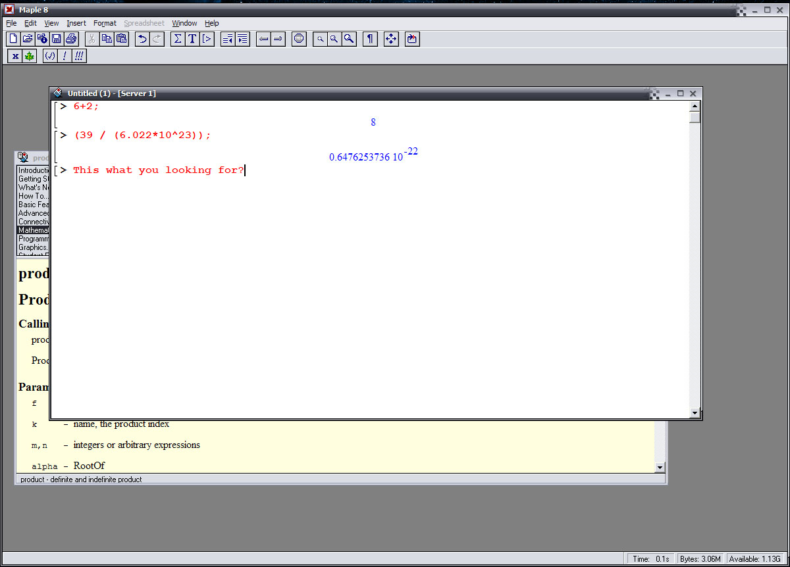The height and width of the screenshot is (567, 790).
Task: Click the auto-correct syntax checkmark icon
Action: pos(50,56)
